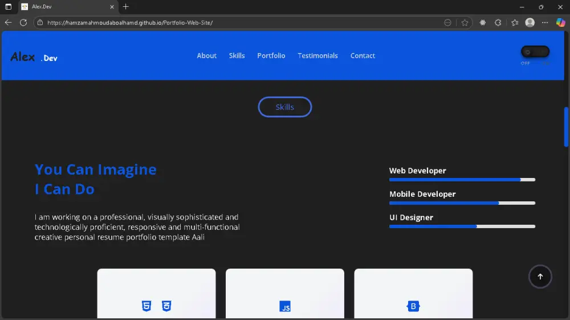Open the Portfolio nav link
570x320 pixels.
[x=271, y=56]
